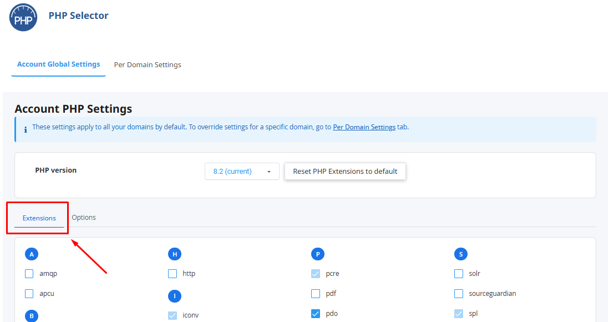Click the letter S group badge
The width and height of the screenshot is (609, 322).
point(461,254)
